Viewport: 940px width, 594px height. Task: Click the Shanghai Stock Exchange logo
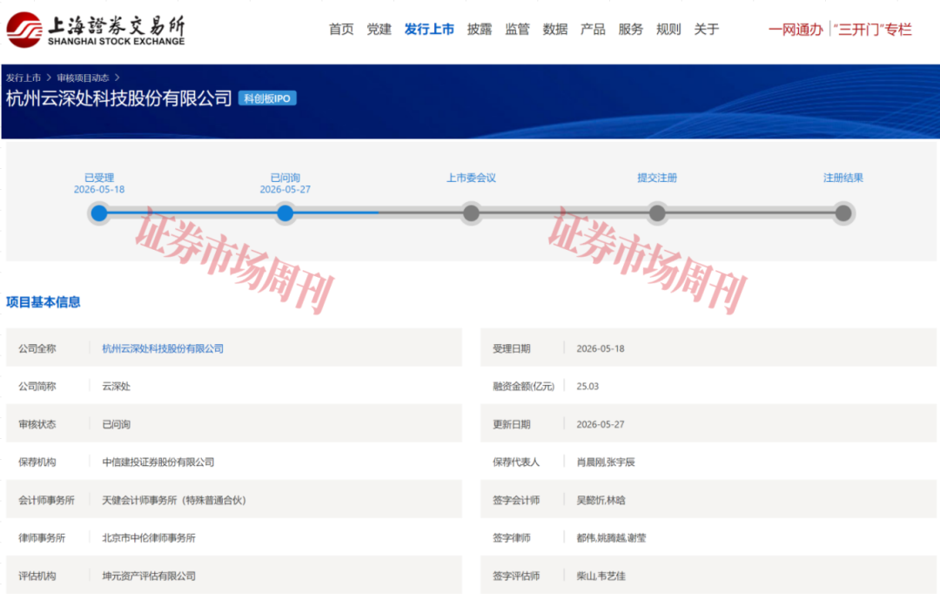[x=96, y=30]
